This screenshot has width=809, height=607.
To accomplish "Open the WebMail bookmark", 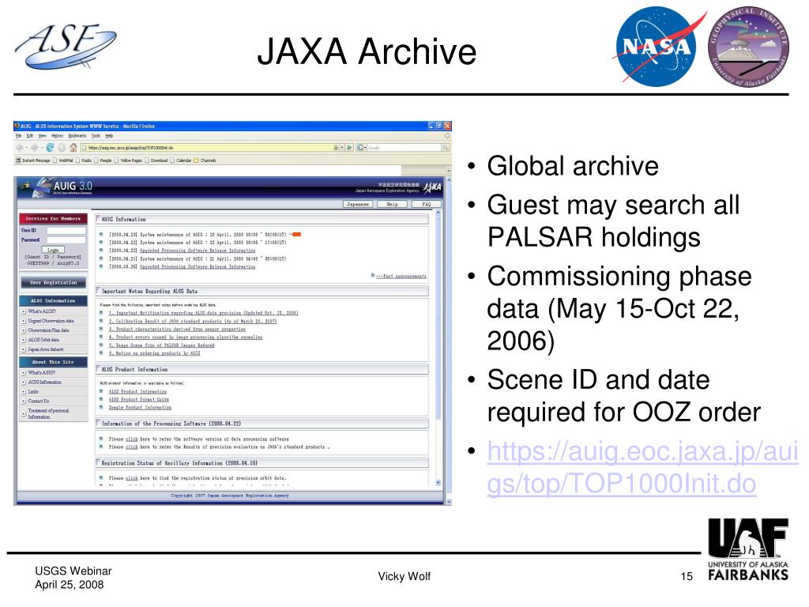I will coord(63,160).
